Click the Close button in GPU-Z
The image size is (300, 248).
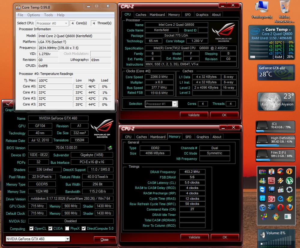(105, 240)
